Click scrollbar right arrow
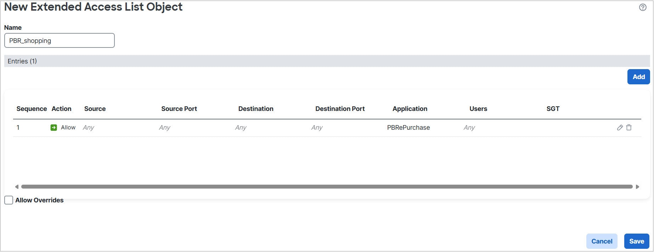This screenshot has width=654, height=252. coord(637,187)
